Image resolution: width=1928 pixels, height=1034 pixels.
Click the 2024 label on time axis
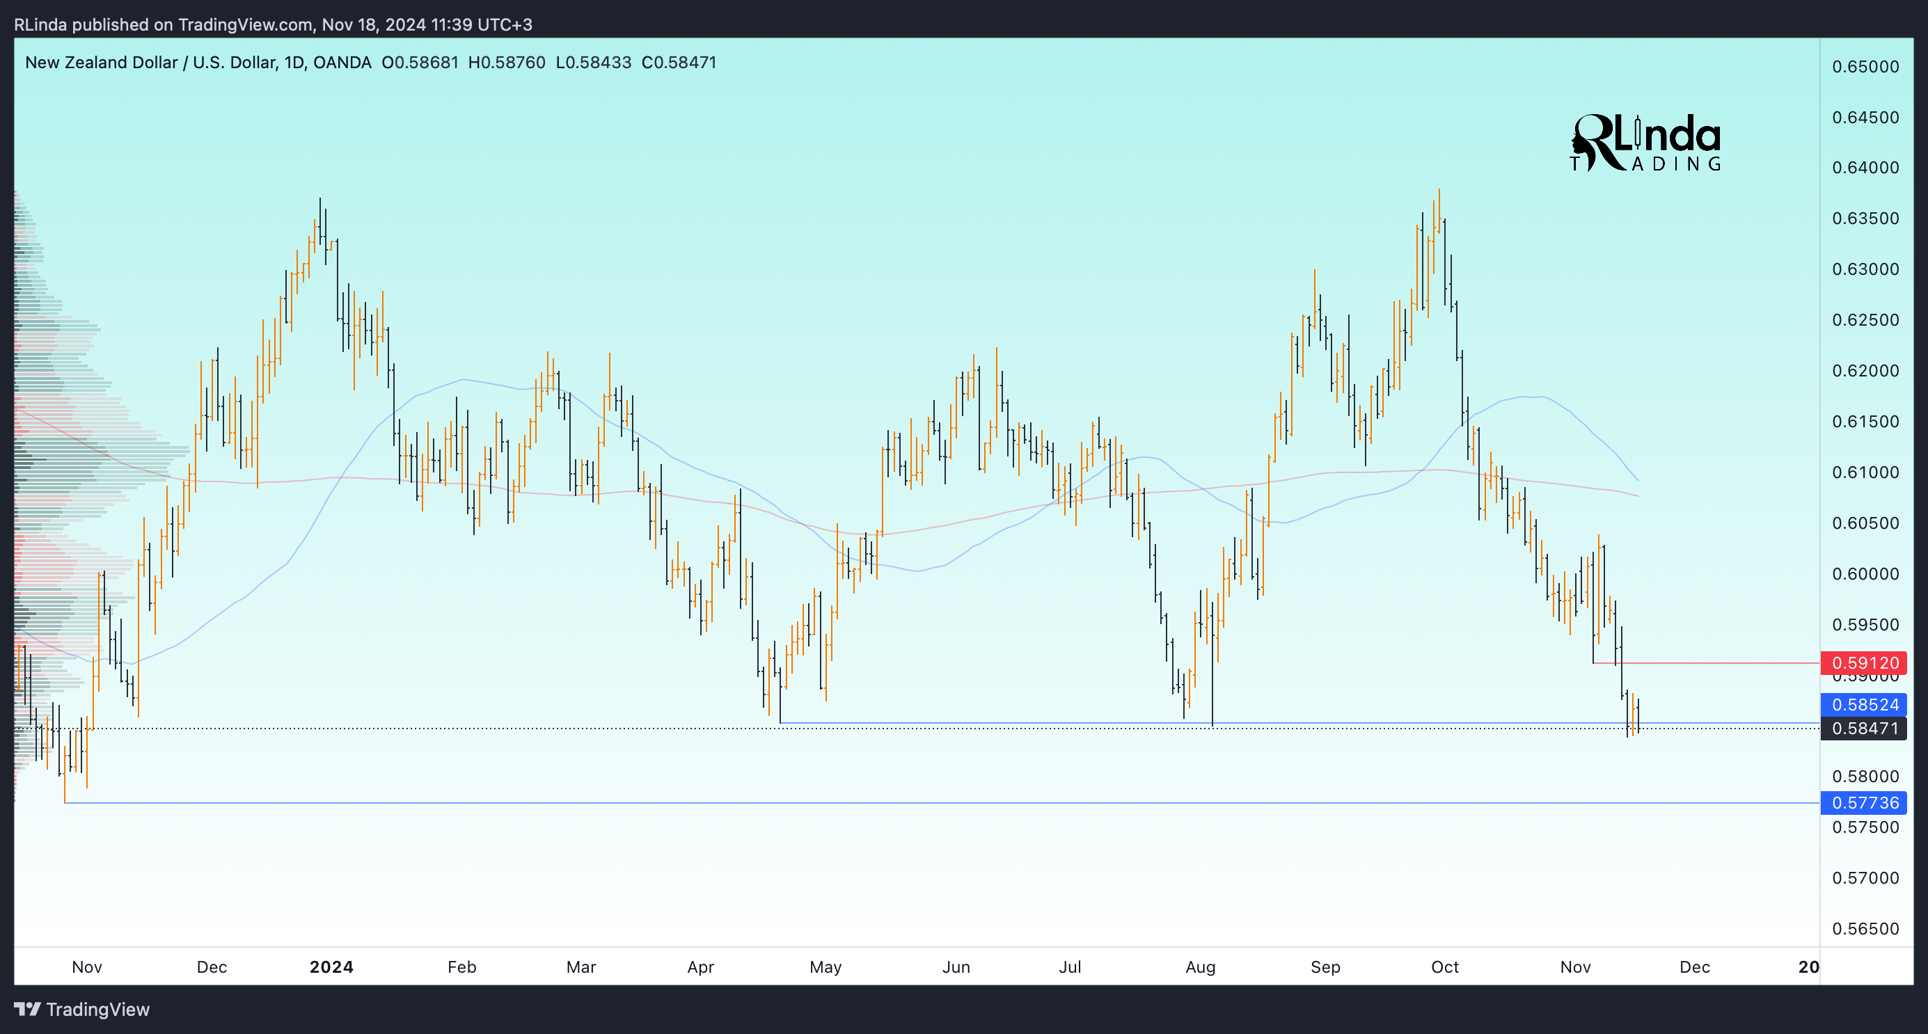click(x=331, y=967)
